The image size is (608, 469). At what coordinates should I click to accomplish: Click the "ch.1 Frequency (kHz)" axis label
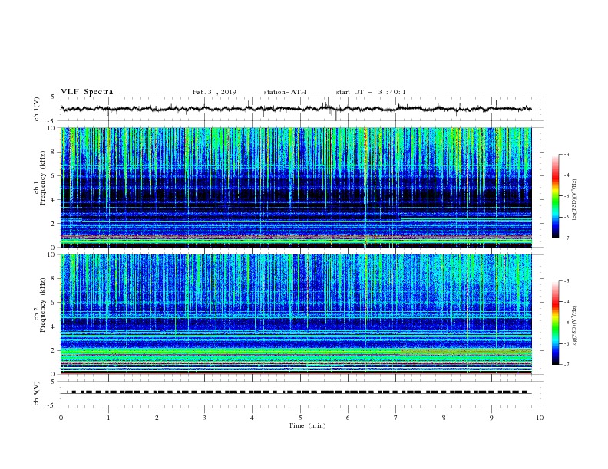point(41,179)
